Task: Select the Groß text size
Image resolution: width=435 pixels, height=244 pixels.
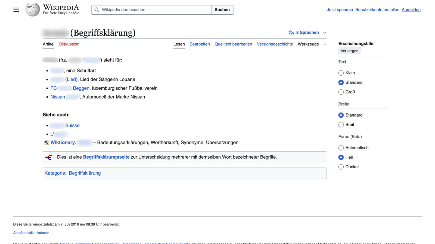Action: tap(341, 92)
